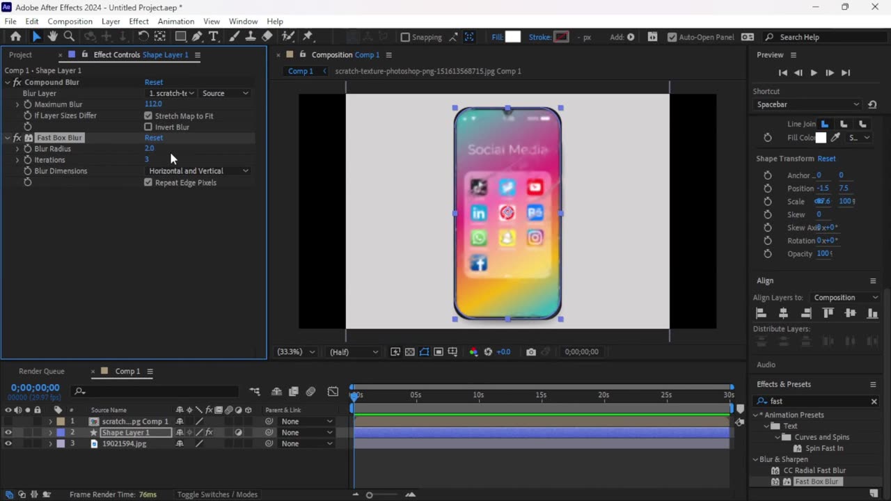Open the Composition menu
The image size is (891, 501).
tap(70, 22)
